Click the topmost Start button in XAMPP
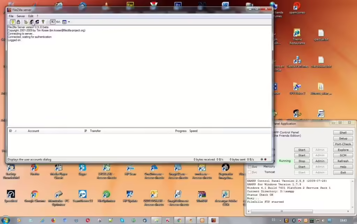Image resolution: width=357 pixels, height=224 pixels. 302,150
